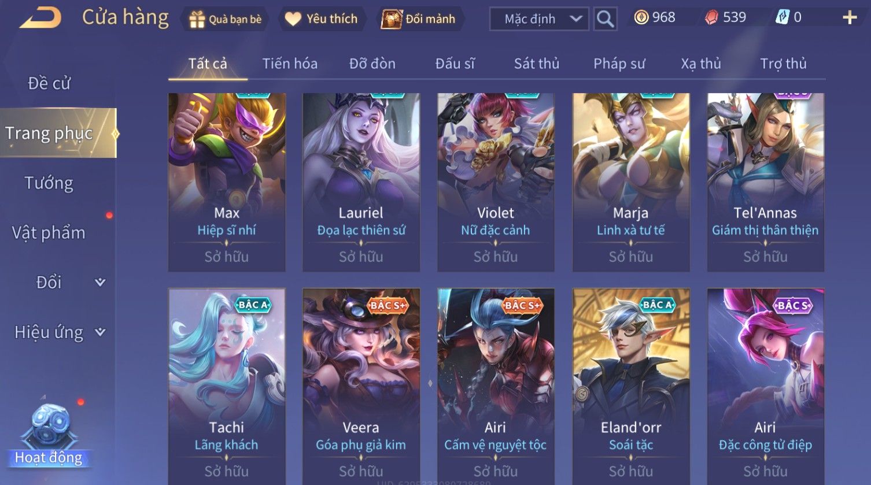Go back using the golden arrow

pyautogui.click(x=40, y=17)
